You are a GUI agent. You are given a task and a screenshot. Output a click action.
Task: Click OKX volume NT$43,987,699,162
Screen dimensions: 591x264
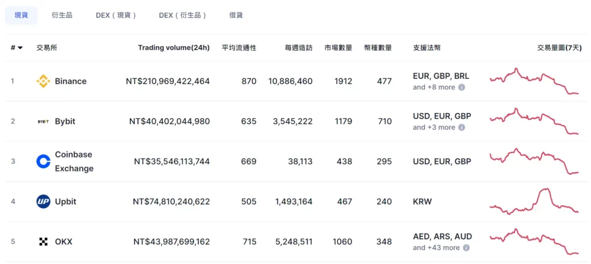coord(171,242)
